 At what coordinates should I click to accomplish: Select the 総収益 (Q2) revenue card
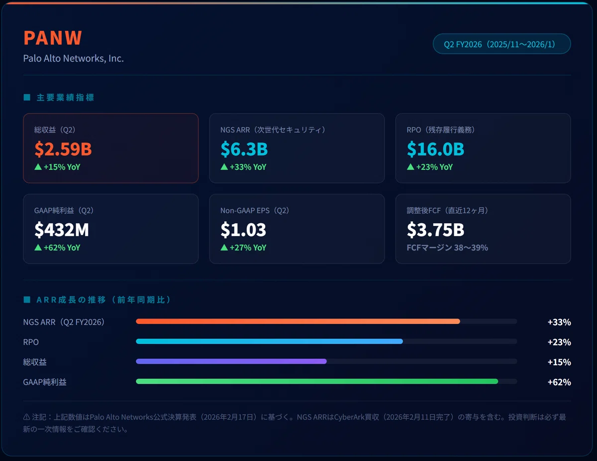click(111, 148)
